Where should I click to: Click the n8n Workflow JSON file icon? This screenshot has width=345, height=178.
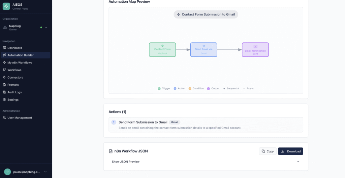click(111, 151)
